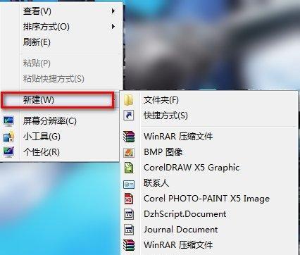Click the BMP 图像 picture icon
This screenshot has width=300, height=255.
pos(129,153)
